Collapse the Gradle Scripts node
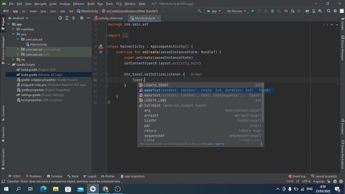This screenshot has height=194, width=345. tap(9, 65)
